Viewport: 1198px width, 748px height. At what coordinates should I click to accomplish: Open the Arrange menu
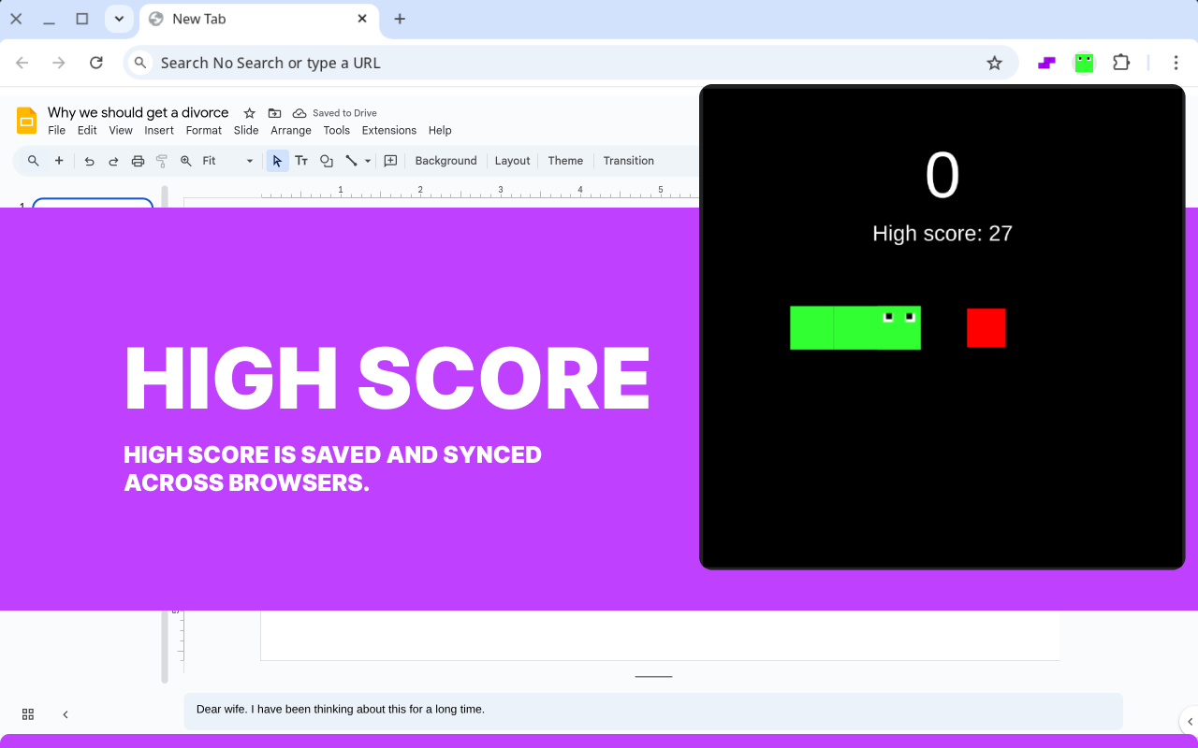[x=291, y=131]
